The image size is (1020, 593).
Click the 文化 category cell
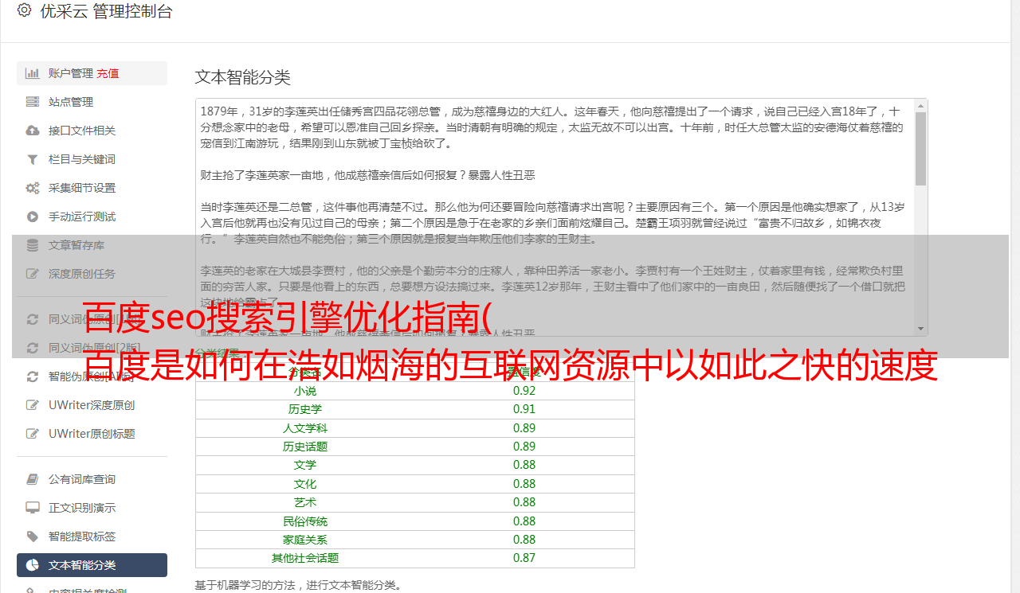[x=305, y=484]
